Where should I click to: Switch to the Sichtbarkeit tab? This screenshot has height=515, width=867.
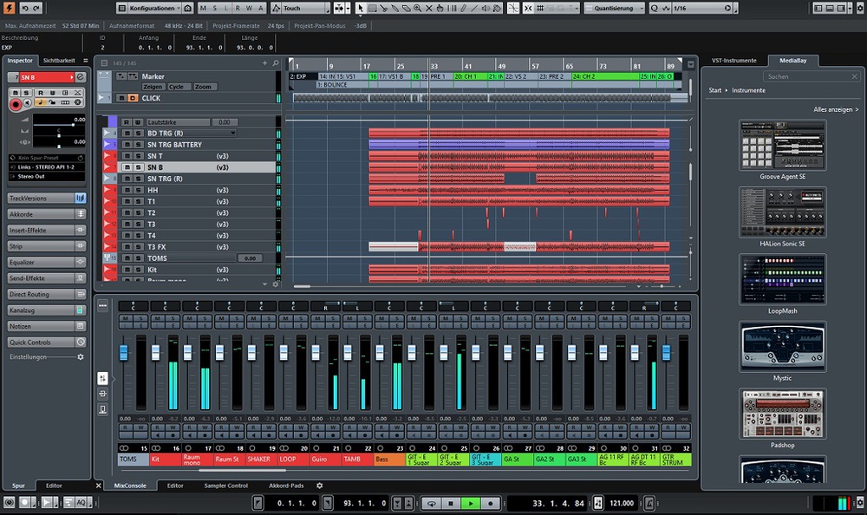click(x=59, y=61)
